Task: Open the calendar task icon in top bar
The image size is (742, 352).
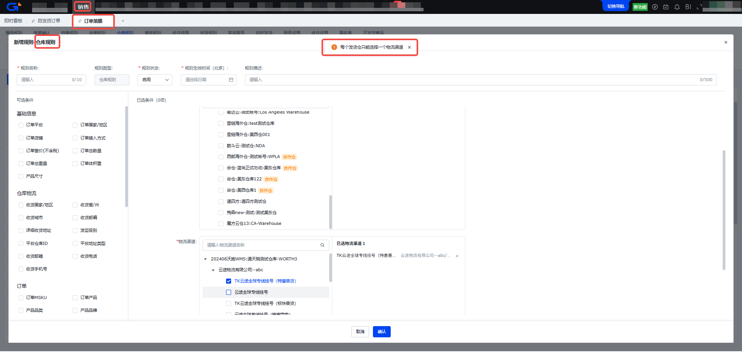Action: pos(665,7)
